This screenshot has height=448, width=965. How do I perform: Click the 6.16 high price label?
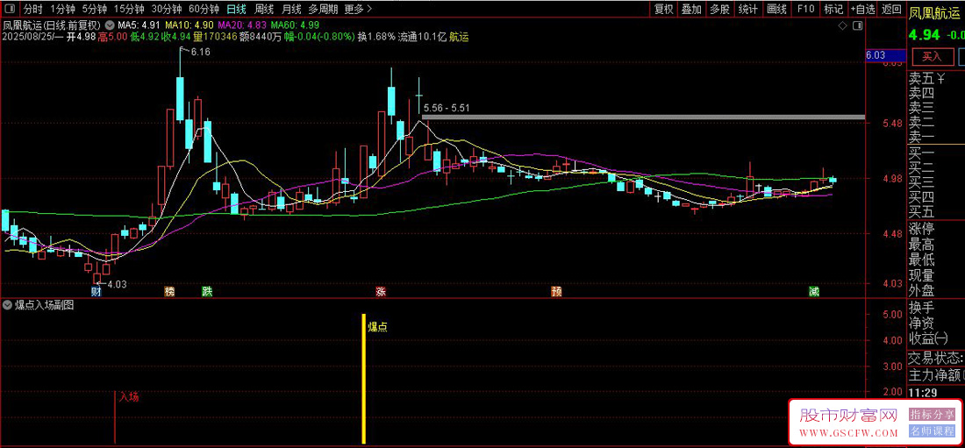point(200,53)
